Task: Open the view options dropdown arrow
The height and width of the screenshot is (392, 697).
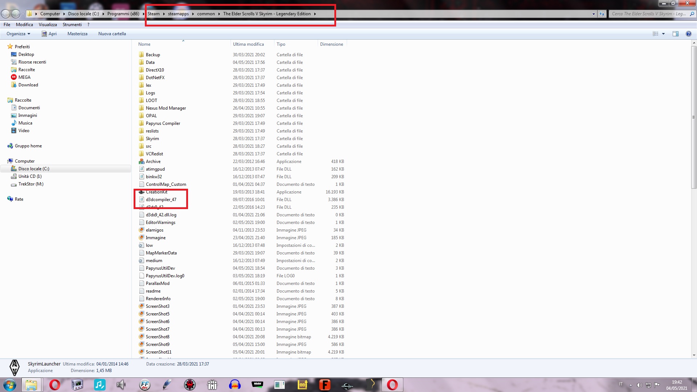Action: (x=663, y=34)
